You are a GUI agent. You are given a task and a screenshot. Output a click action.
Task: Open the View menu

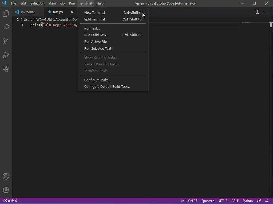click(52, 3)
